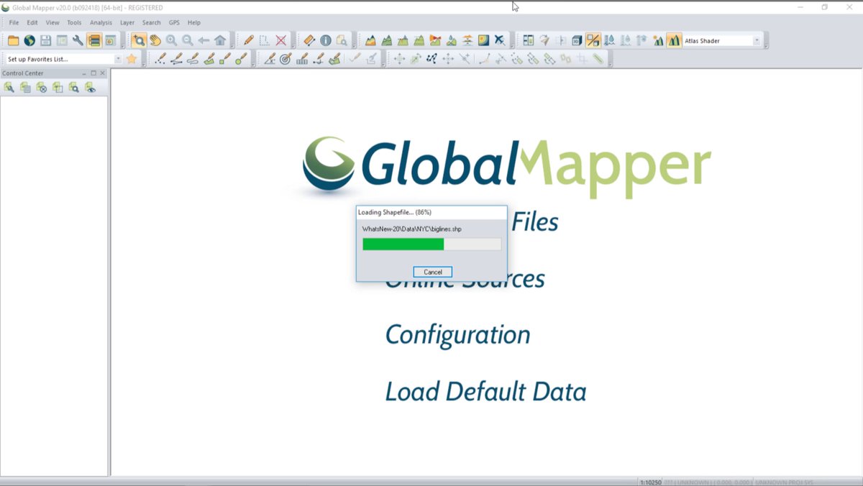The height and width of the screenshot is (486, 863).
Task: Select the Digitizer pencil tool
Action: [248, 41]
